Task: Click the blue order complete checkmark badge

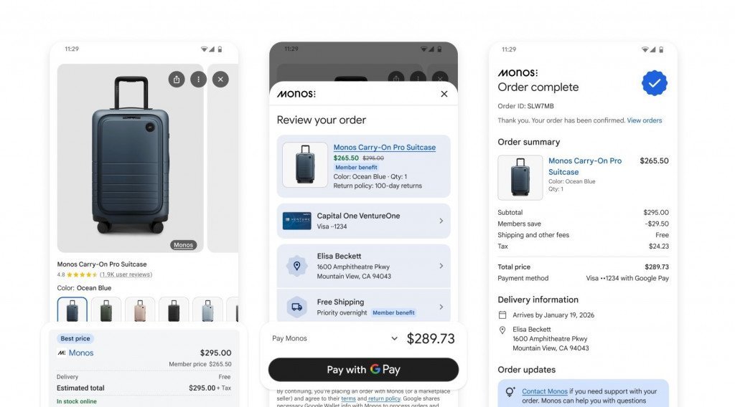Action: tap(655, 83)
